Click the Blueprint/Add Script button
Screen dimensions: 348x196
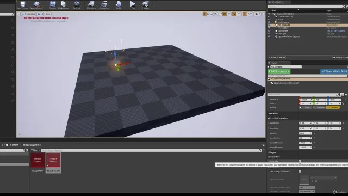[334, 71]
